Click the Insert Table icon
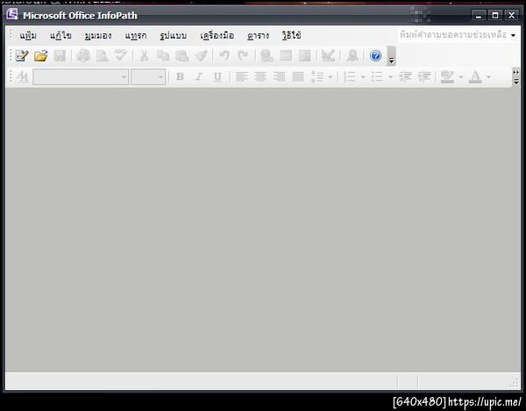The width and height of the screenshot is (526, 411). click(286, 56)
